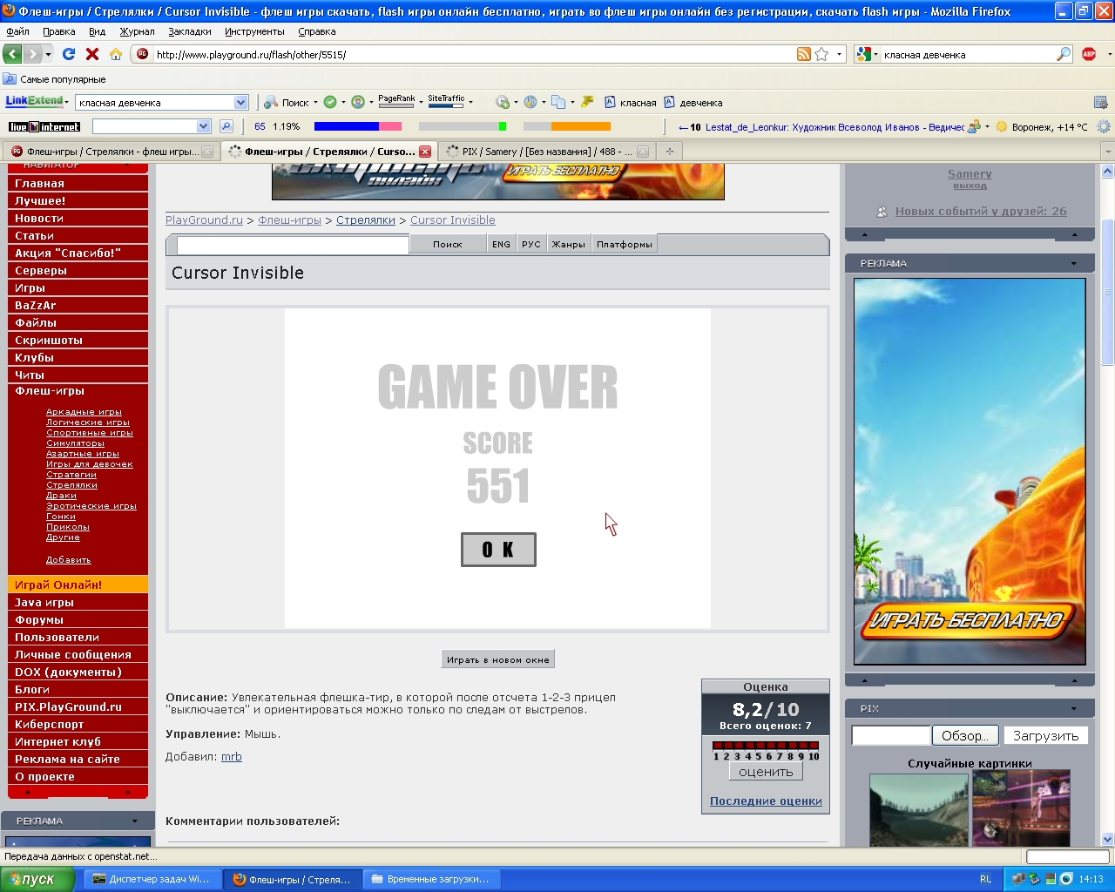Select rating 3 radio button
1115x892 pixels.
[x=737, y=746]
